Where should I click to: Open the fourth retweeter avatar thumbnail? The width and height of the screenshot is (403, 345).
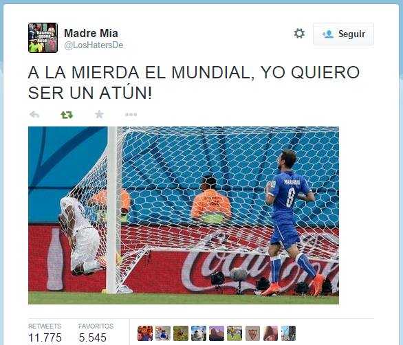(x=199, y=333)
